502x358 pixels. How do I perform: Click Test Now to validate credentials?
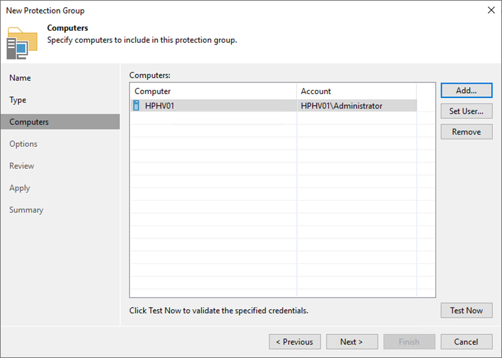point(466,310)
